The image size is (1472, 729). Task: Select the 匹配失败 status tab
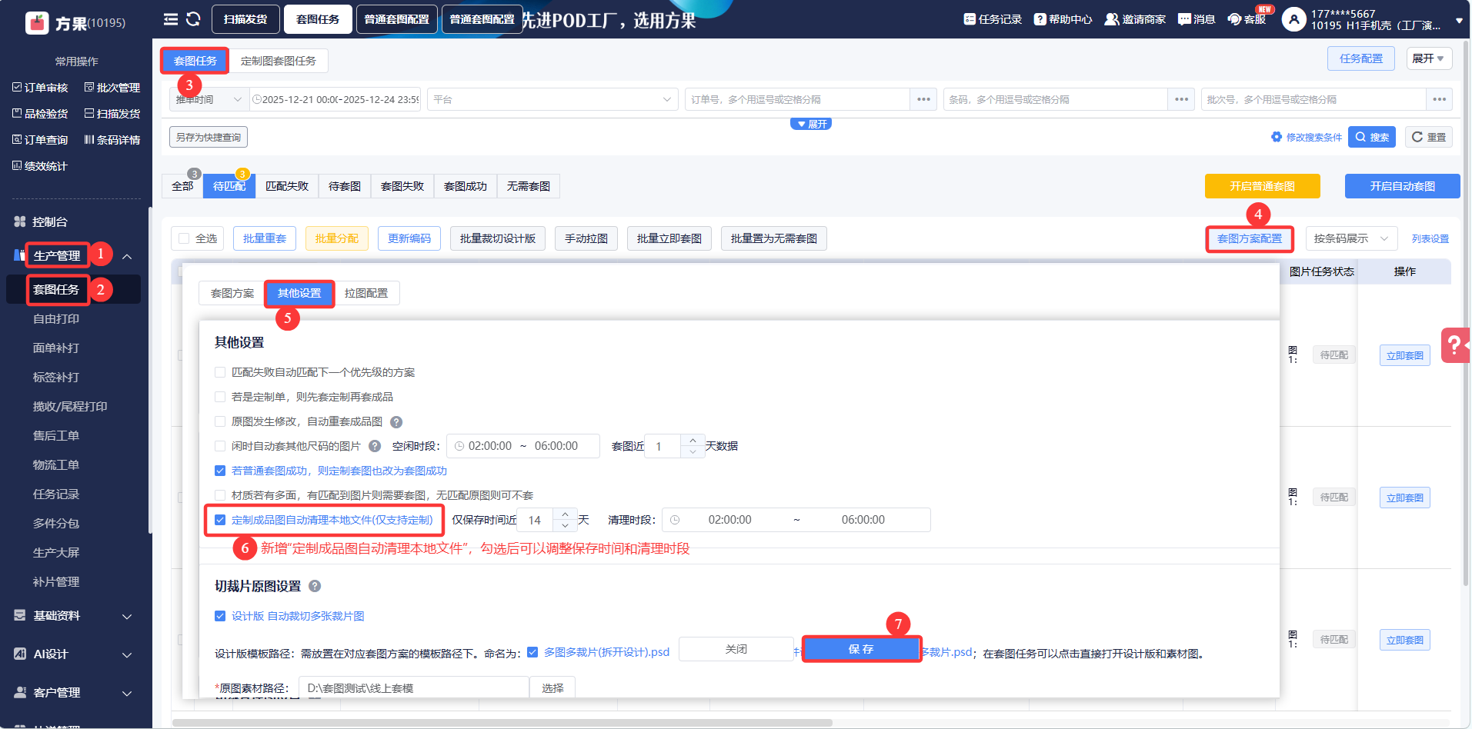pyautogui.click(x=287, y=186)
